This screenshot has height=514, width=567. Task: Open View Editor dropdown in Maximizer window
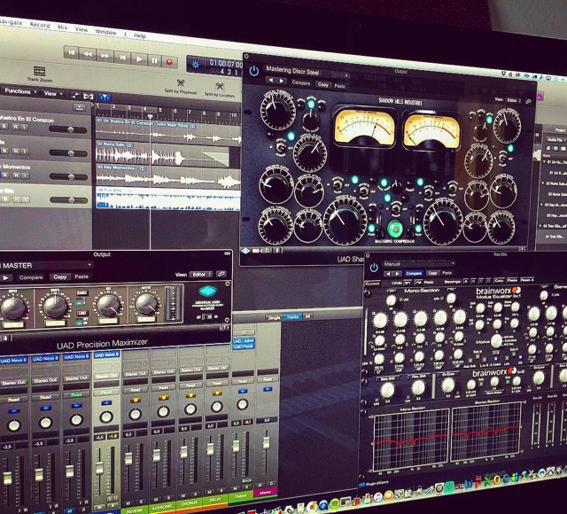coord(201,275)
